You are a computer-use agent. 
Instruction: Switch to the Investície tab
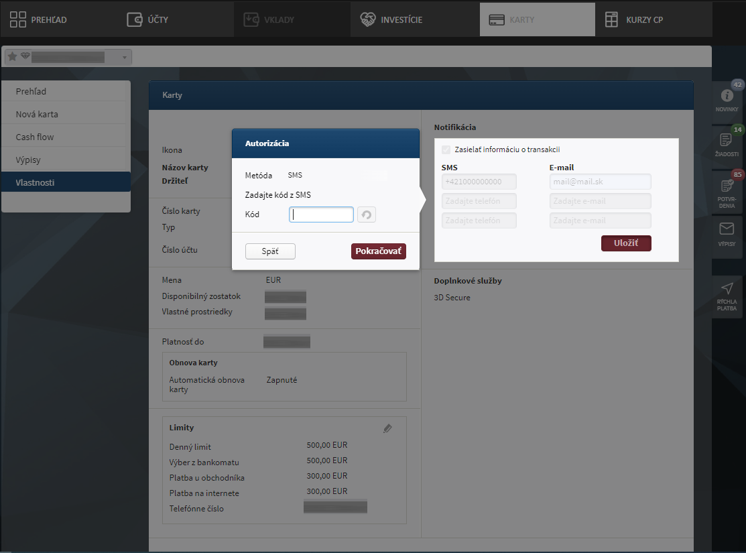391,19
